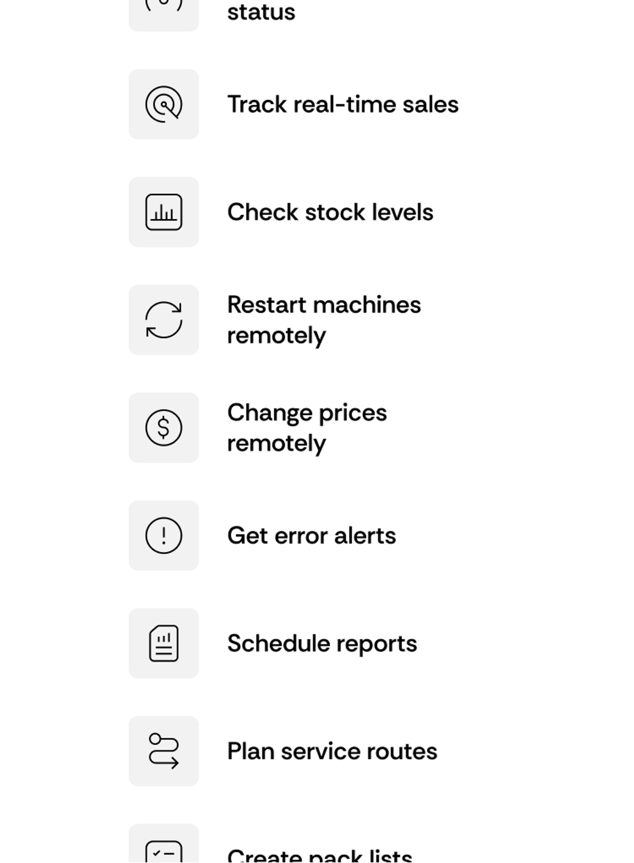Click the winding route arrow icon
The image size is (634, 863).
[x=164, y=751]
